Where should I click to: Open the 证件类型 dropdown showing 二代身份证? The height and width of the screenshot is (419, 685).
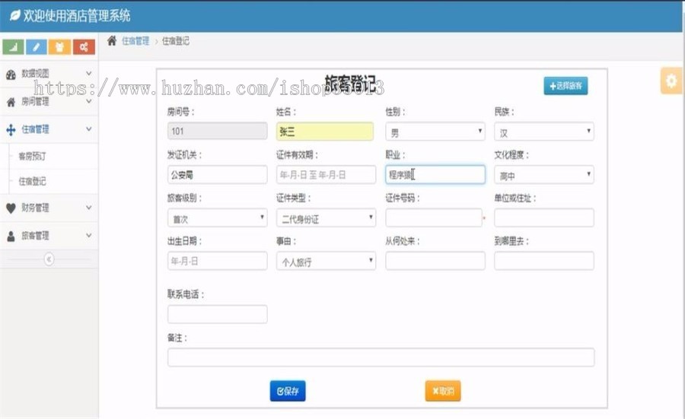[326, 217]
